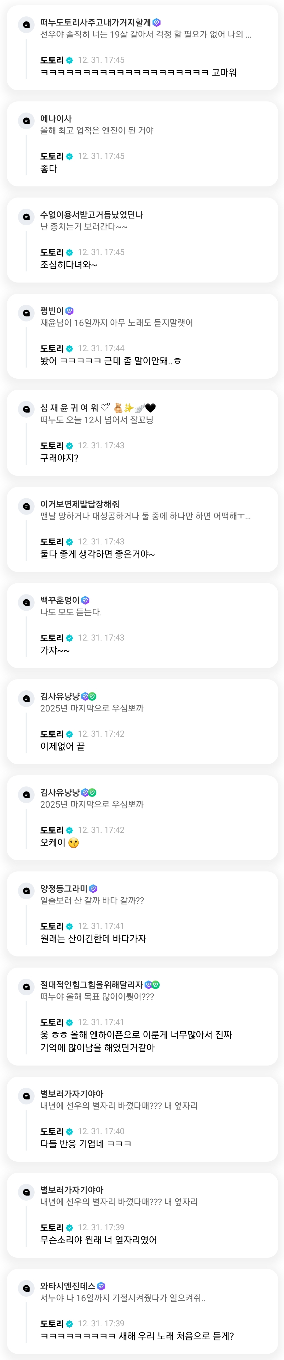Click the reply '무슨소리야 원래 너 옆자리였어'
Viewport: 284px width, 1360px height.
pyautogui.click(x=98, y=1240)
